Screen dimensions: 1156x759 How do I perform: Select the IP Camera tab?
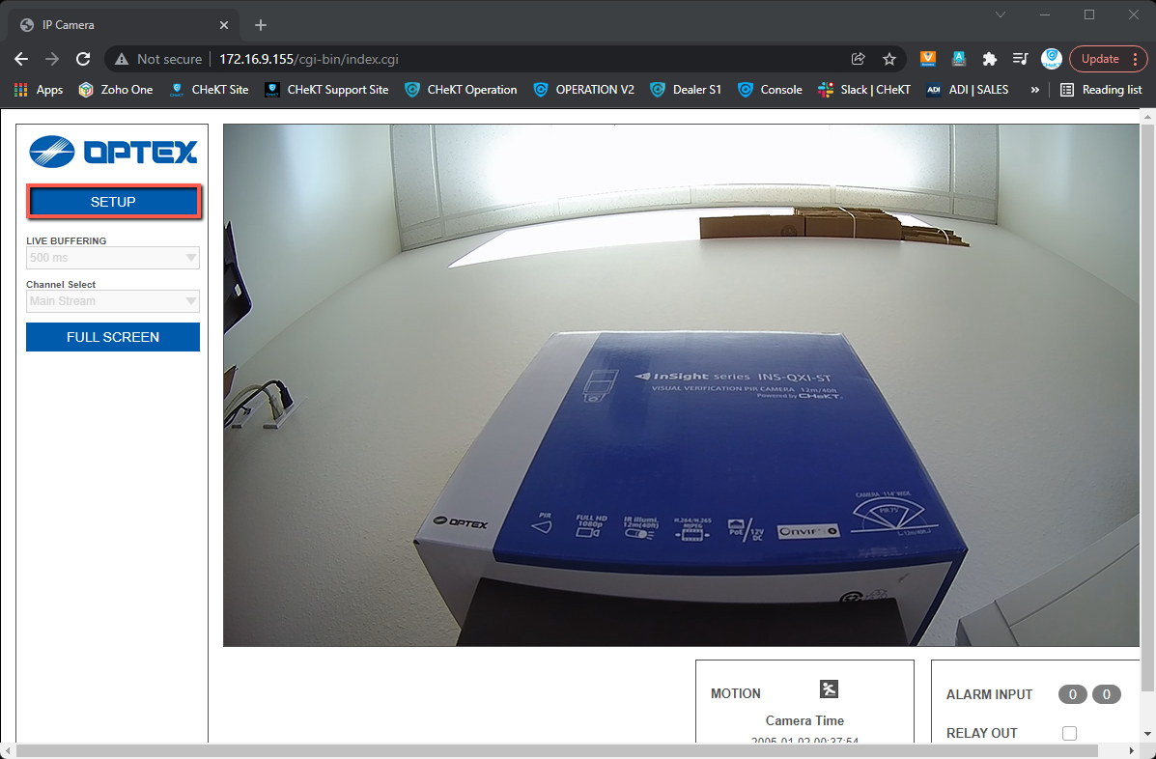tap(124, 25)
